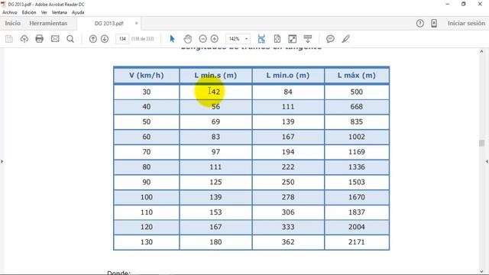Print the document with printer icon

click(x=39, y=39)
